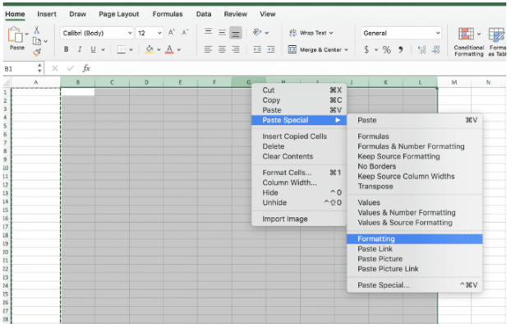Click the Copy icon in ribbon
This screenshot has height=324, width=511.
pyautogui.click(x=37, y=41)
